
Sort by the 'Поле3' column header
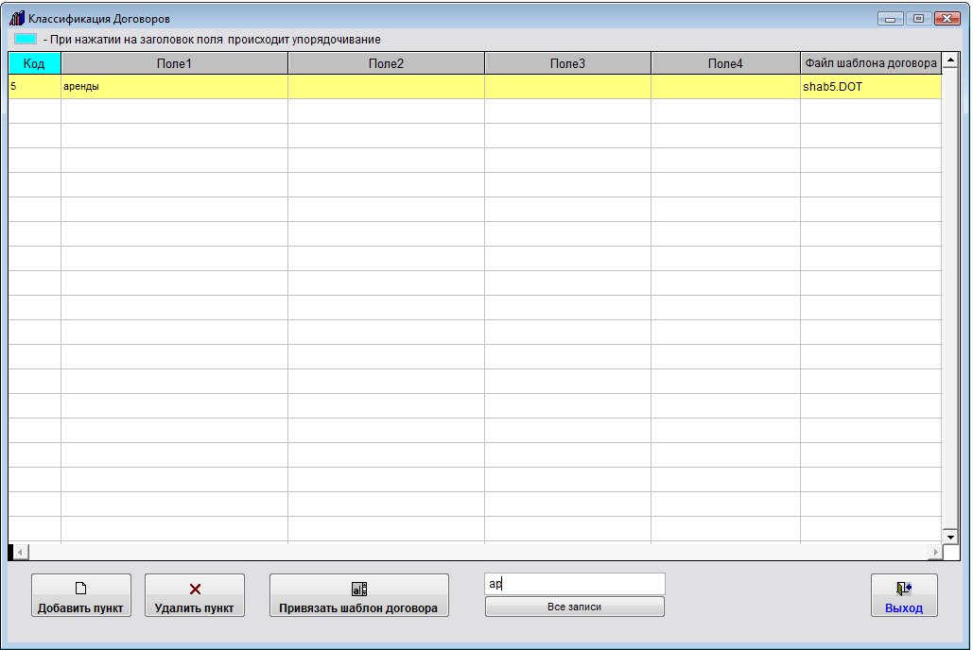click(x=567, y=63)
